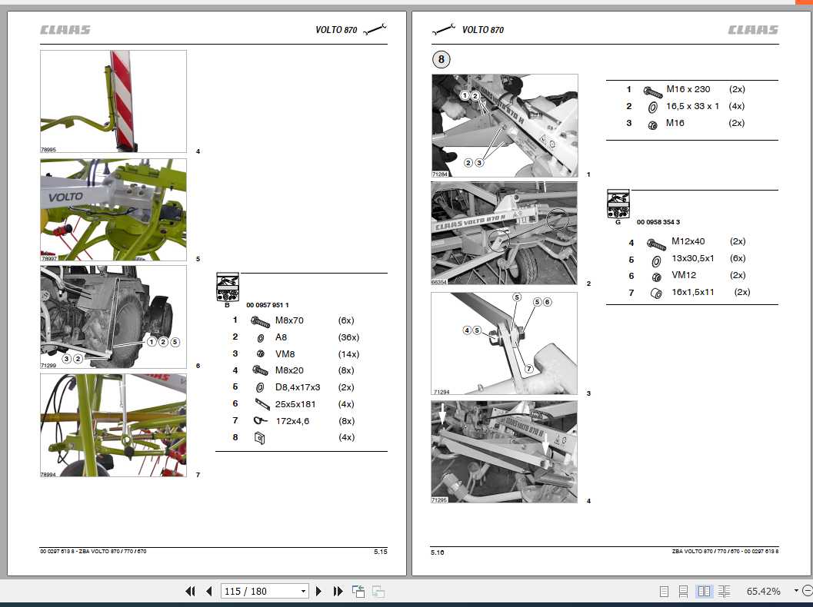813x607 pixels.
Task: Click the wrench icon in right page header
Action: (x=444, y=29)
